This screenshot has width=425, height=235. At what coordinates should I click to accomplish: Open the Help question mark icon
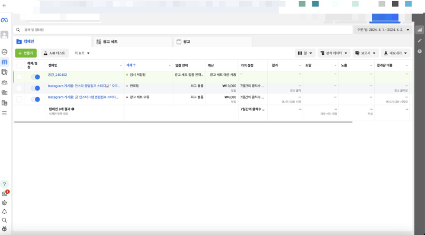point(5,184)
